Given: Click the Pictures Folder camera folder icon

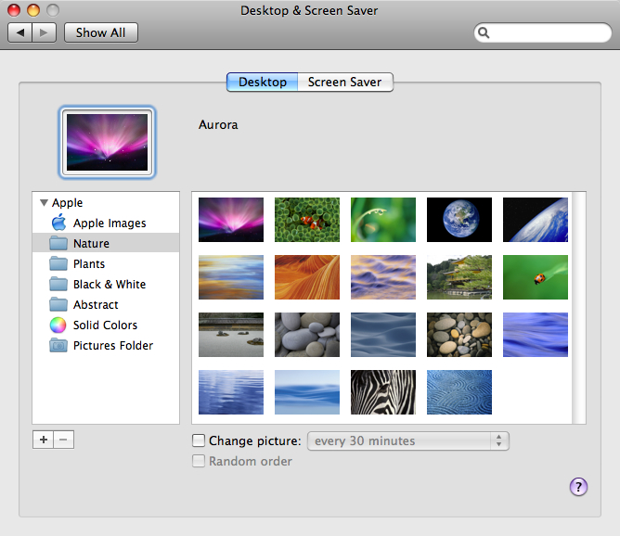Looking at the screenshot, I should pyautogui.click(x=58, y=345).
